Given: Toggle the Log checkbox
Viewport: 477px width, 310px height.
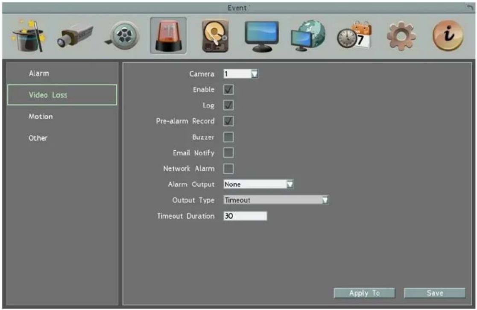Looking at the screenshot, I should [228, 105].
